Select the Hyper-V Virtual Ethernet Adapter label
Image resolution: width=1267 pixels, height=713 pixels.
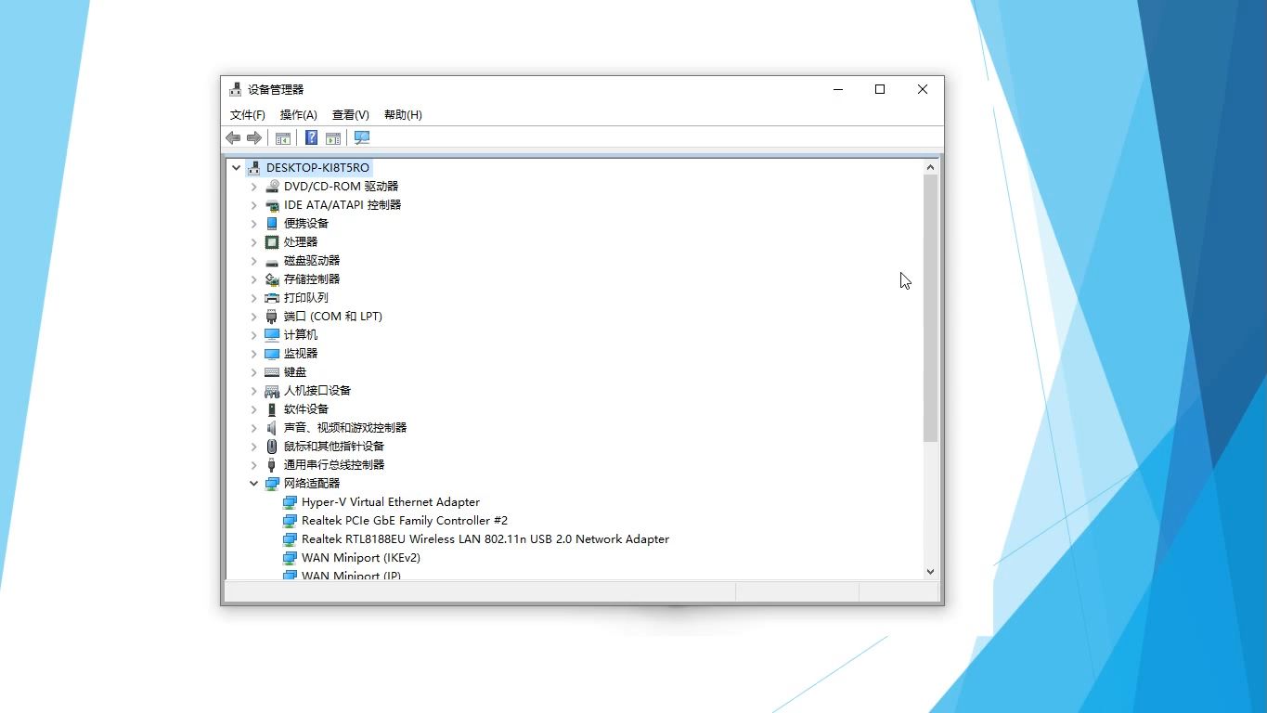391,502
